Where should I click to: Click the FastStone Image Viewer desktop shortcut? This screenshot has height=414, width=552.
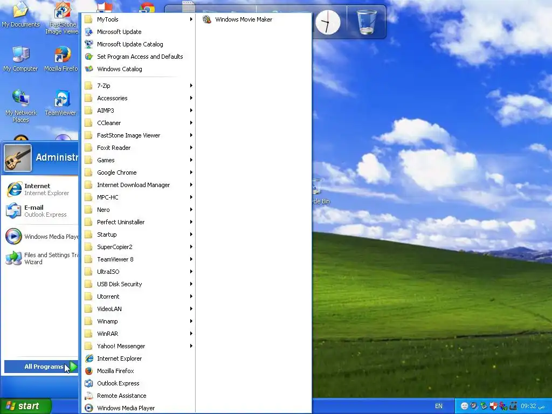tap(62, 18)
